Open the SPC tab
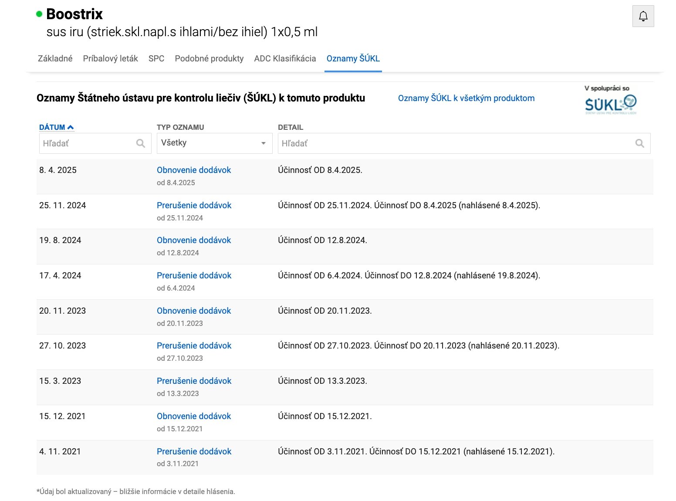 click(156, 58)
